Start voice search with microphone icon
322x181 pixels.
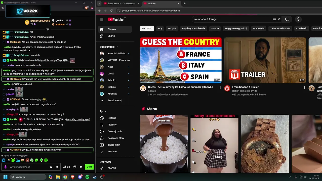[x=298, y=19]
